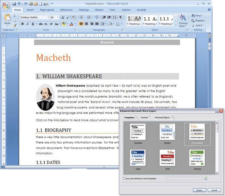Copy the selection using the Copy icon
Image resolution: width=225 pixels, height=196 pixels.
click(x=14, y=21)
